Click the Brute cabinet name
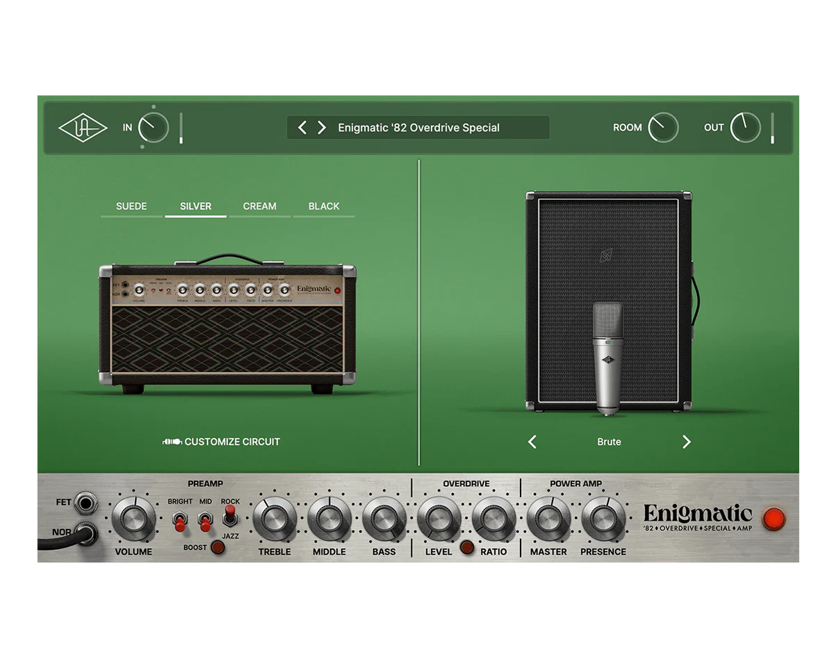The image size is (834, 654). pyautogui.click(x=609, y=442)
